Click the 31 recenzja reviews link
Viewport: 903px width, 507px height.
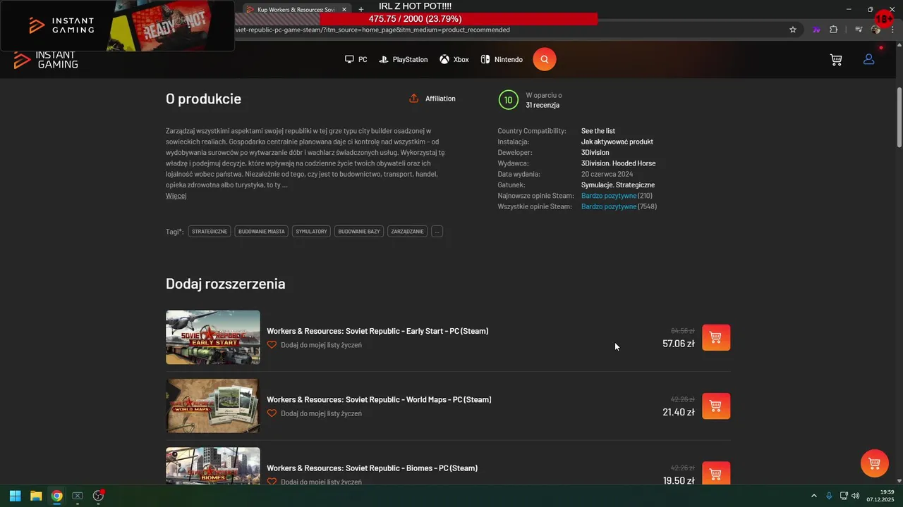pos(543,105)
